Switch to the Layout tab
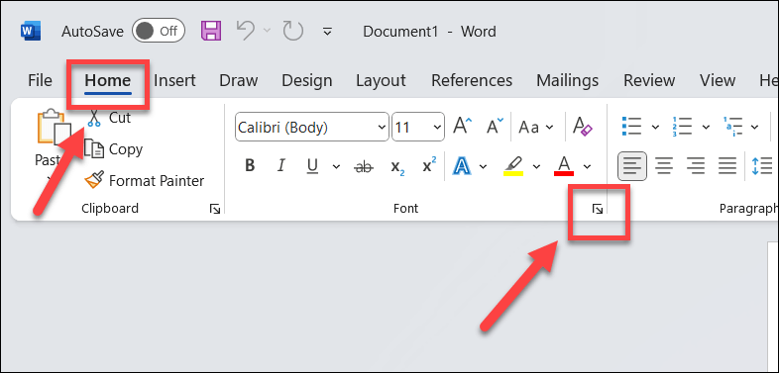The image size is (779, 373). [x=381, y=80]
